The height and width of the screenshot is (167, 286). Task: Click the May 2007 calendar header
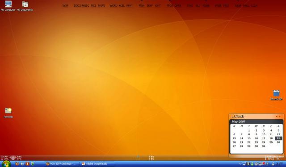(x=239, y=121)
